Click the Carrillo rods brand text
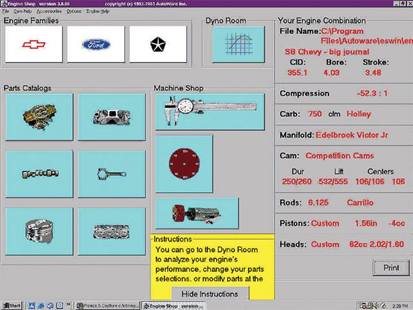413x310 pixels. [x=360, y=202]
